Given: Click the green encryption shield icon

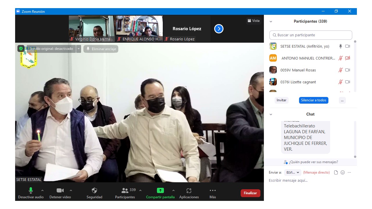Looking at the screenshot, I should click(21, 49).
